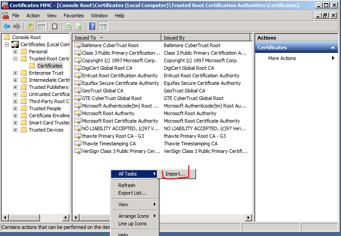The image size is (341, 236).
Task: Open the View menu in menu bar
Action: point(52,16)
